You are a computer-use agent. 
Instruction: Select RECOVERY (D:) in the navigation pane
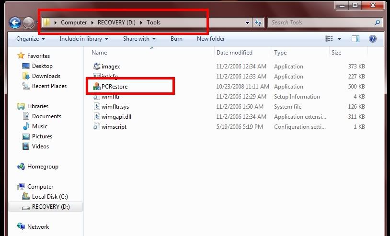pyautogui.click(x=46, y=207)
